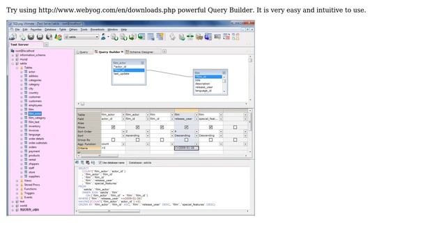Click the red calendar-style toolbar icon
The height and width of the screenshot is (251, 446).
226,37
